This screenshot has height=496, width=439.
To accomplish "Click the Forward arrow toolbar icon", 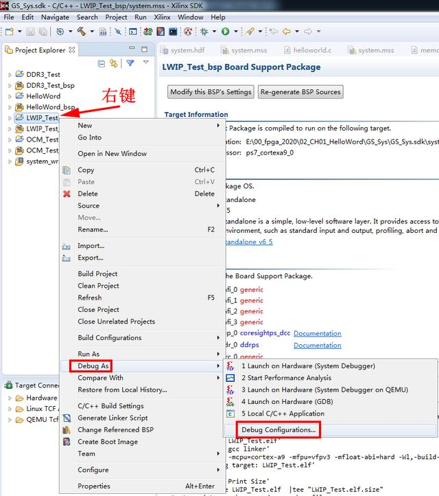I will [x=308, y=32].
